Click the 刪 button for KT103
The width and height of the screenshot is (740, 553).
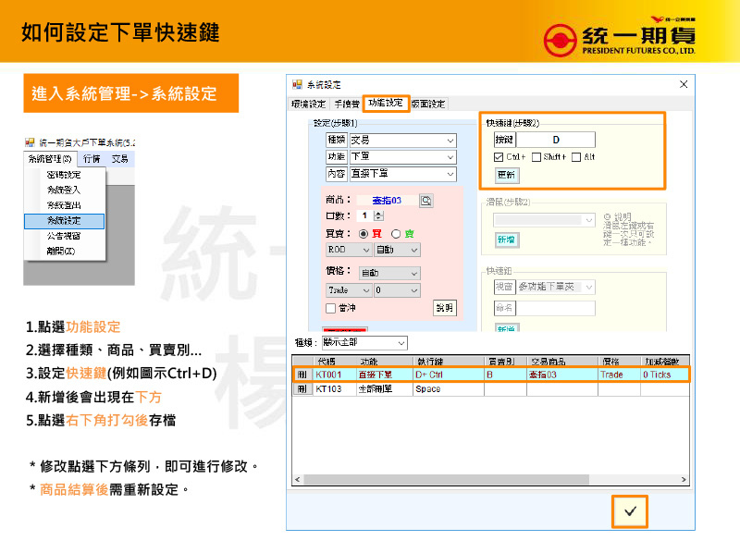[x=302, y=389]
